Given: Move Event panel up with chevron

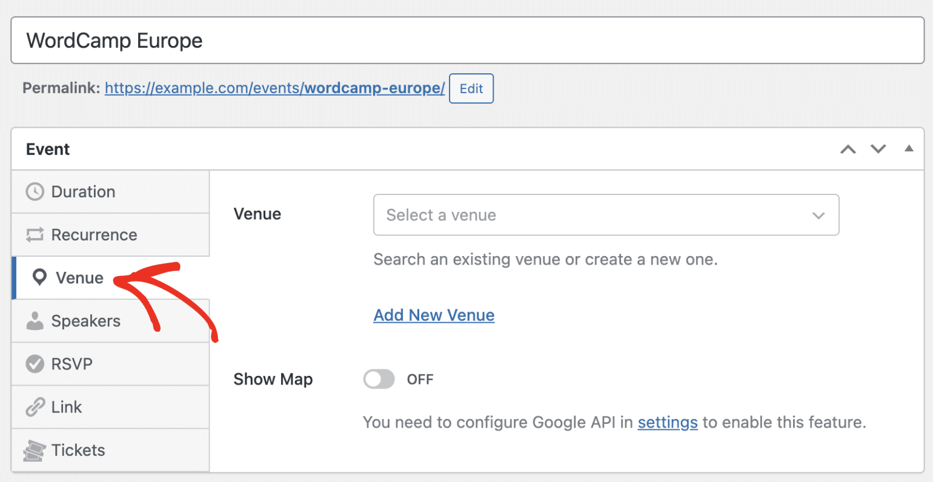Looking at the screenshot, I should tap(848, 149).
